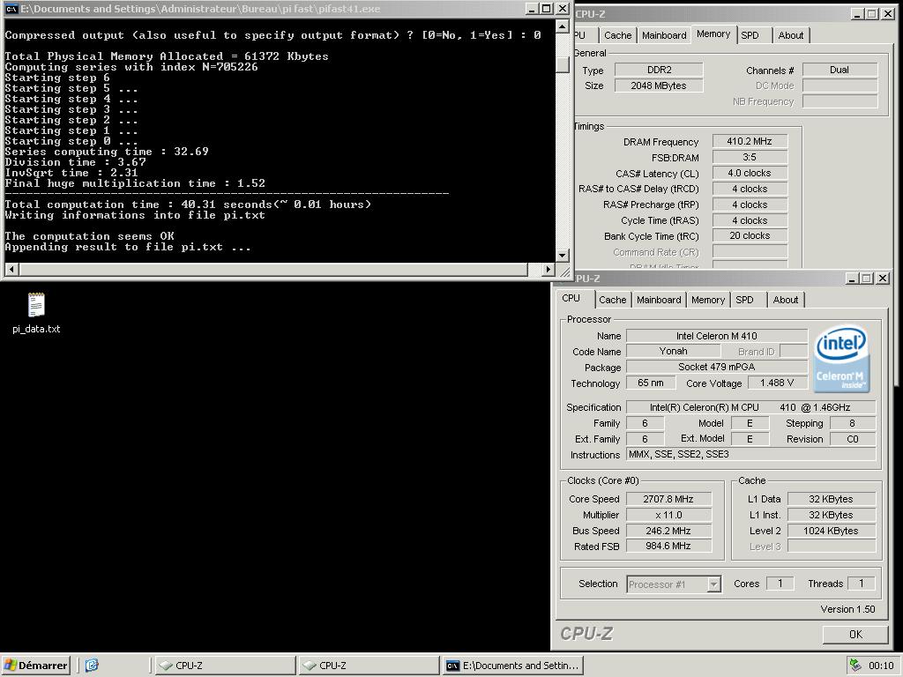Click Level 2 cache 1024 KBytes field
The image size is (903, 677).
click(x=831, y=531)
